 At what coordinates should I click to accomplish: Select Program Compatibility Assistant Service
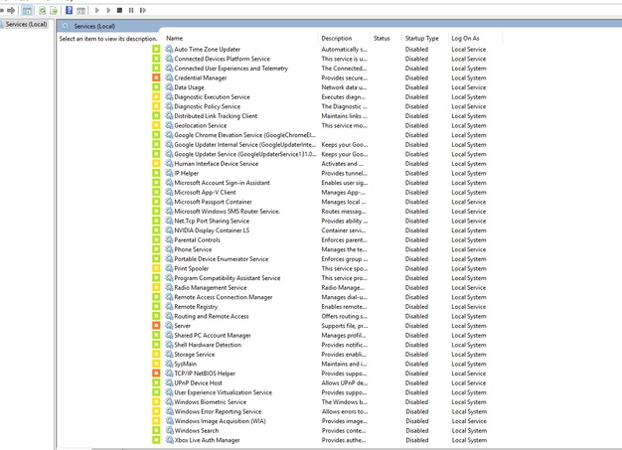pyautogui.click(x=228, y=278)
